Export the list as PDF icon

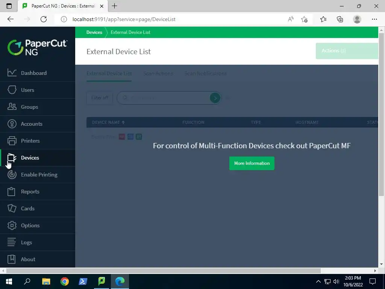[x=122, y=137]
